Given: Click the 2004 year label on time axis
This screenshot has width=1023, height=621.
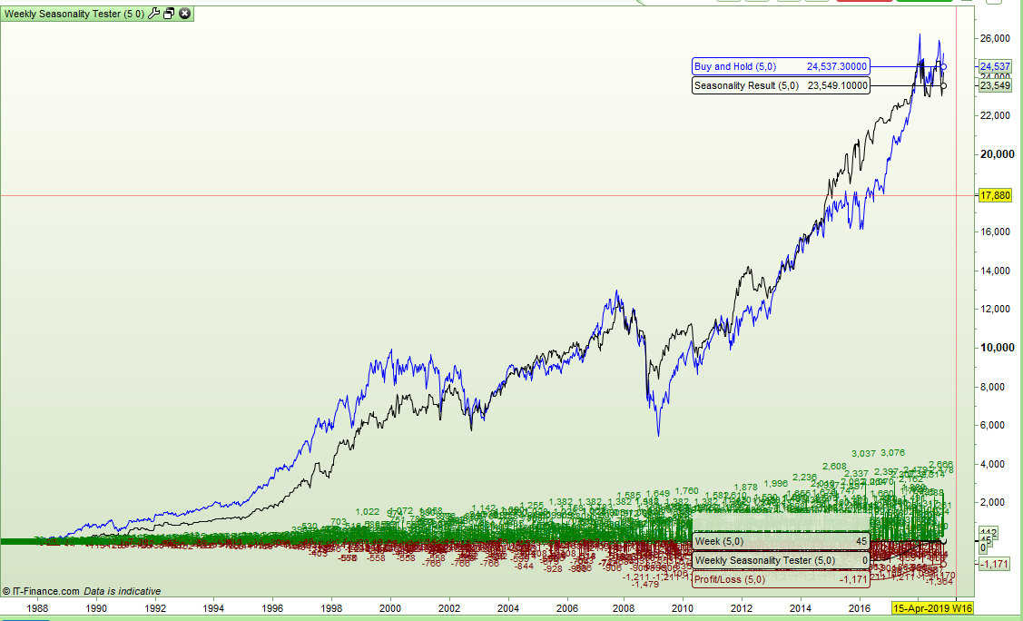Looking at the screenshot, I should pos(508,608).
